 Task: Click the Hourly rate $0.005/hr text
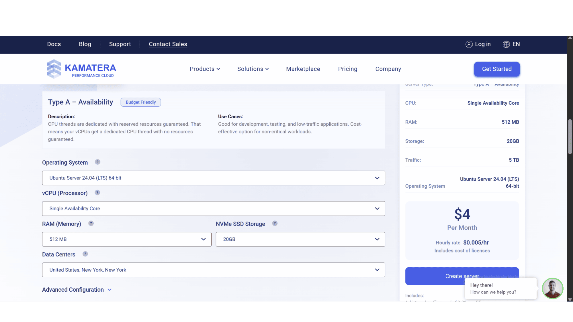point(462,242)
